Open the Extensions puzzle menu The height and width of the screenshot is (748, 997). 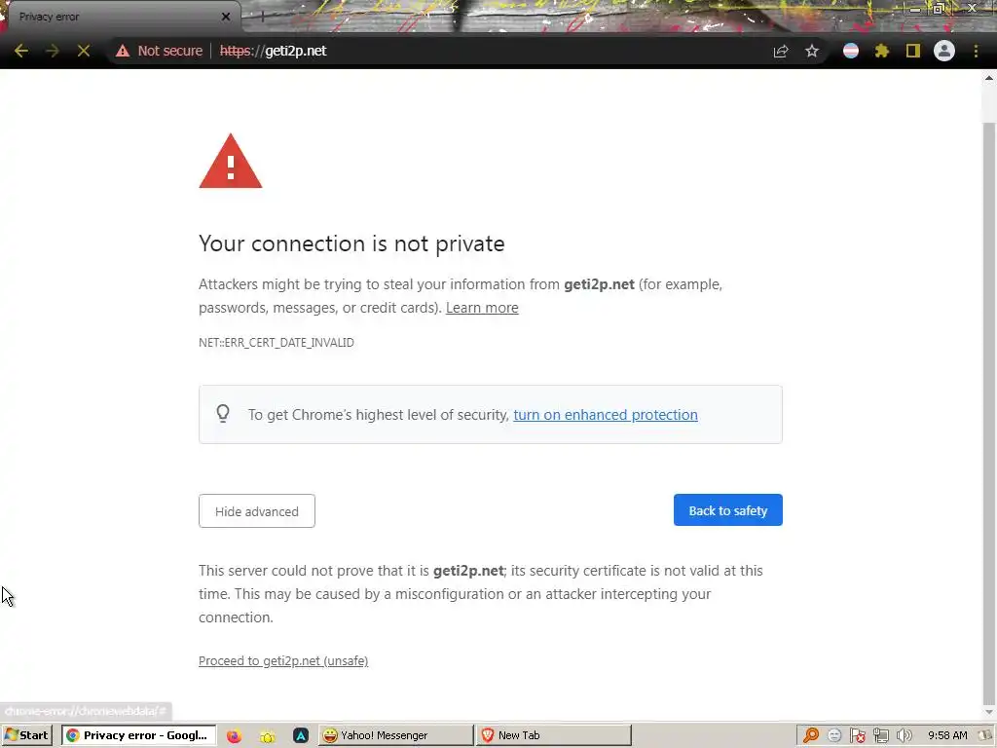click(x=882, y=51)
